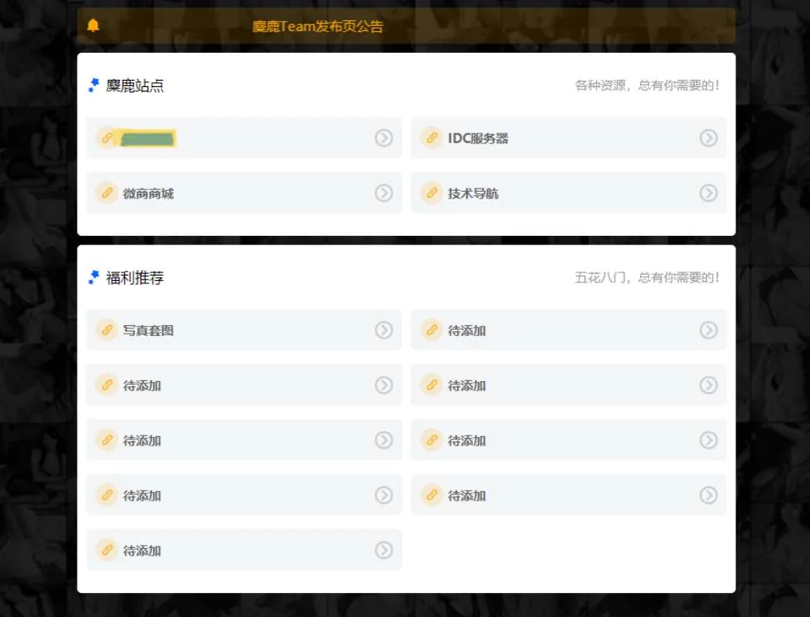
Task: Click the bell icon in the announcement bar
Action: click(93, 26)
